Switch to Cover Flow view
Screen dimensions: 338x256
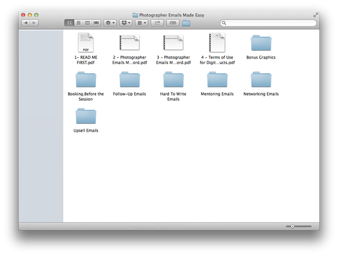click(96, 23)
